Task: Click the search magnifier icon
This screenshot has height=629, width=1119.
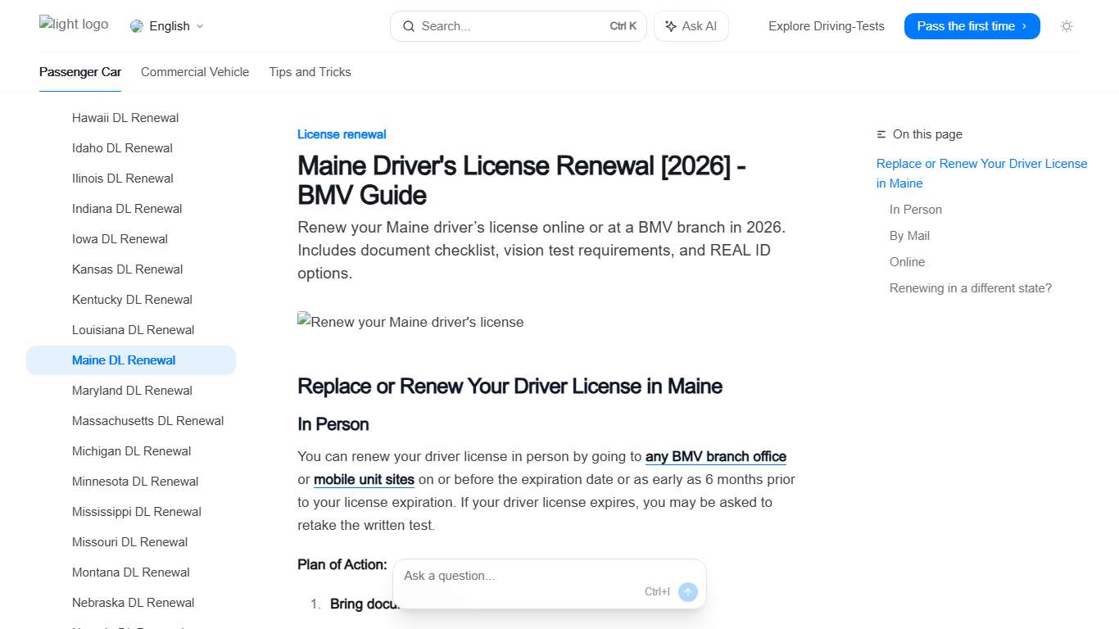Action: click(409, 26)
